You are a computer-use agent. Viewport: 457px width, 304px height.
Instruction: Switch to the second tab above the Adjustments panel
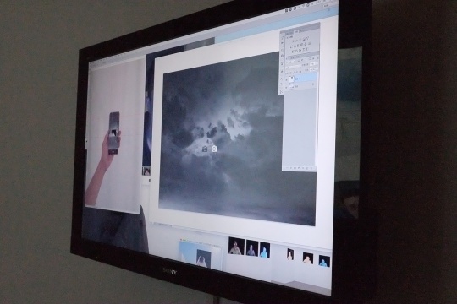[296, 31]
